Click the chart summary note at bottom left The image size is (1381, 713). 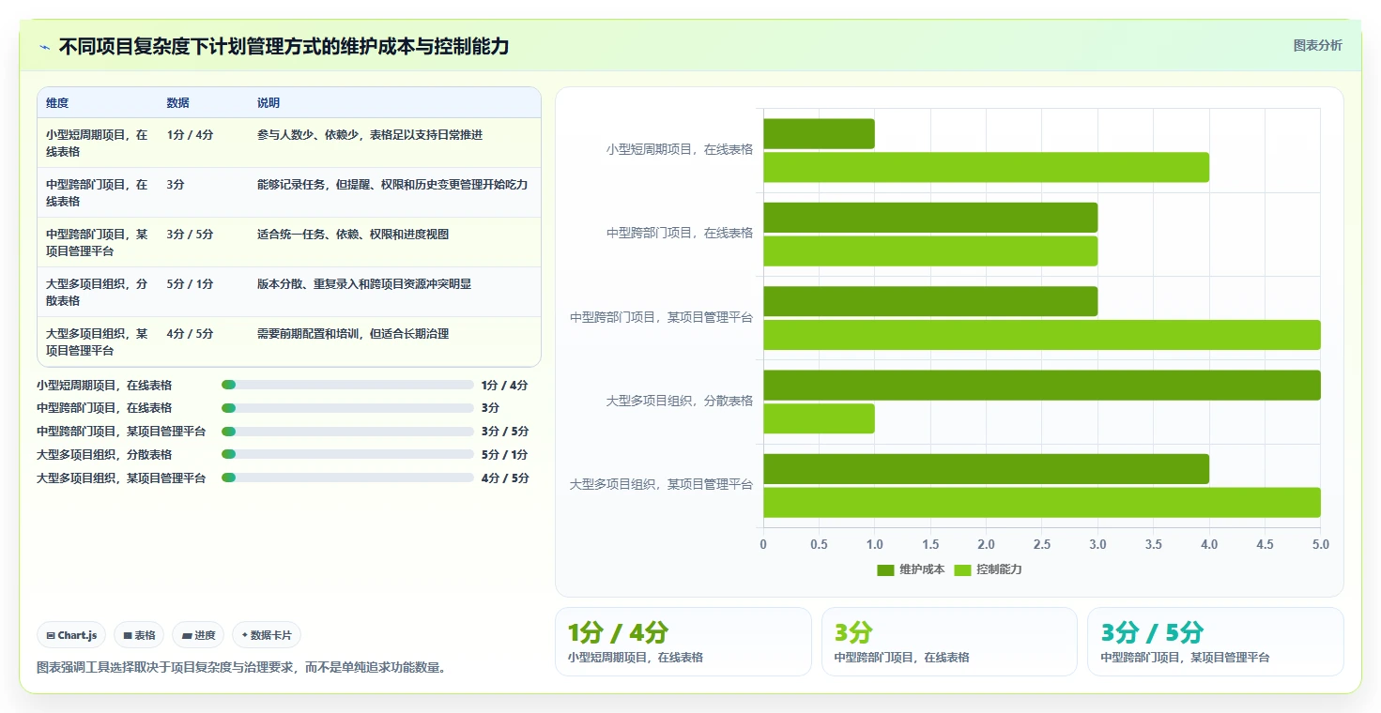click(x=241, y=668)
